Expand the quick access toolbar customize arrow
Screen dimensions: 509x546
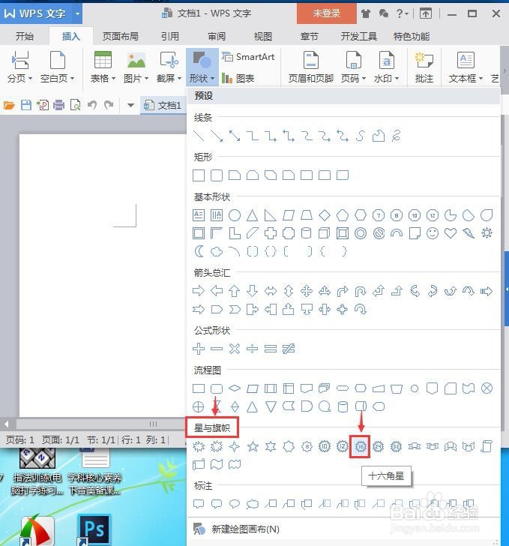pyautogui.click(x=131, y=105)
